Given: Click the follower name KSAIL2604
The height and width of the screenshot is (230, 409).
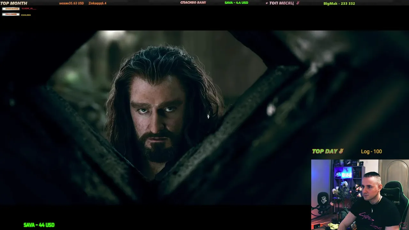Looking at the screenshot, I should [26, 15].
